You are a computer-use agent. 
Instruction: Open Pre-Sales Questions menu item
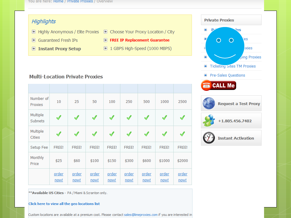tap(228, 75)
